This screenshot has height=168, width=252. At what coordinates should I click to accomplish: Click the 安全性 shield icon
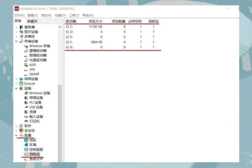[x=21, y=131]
